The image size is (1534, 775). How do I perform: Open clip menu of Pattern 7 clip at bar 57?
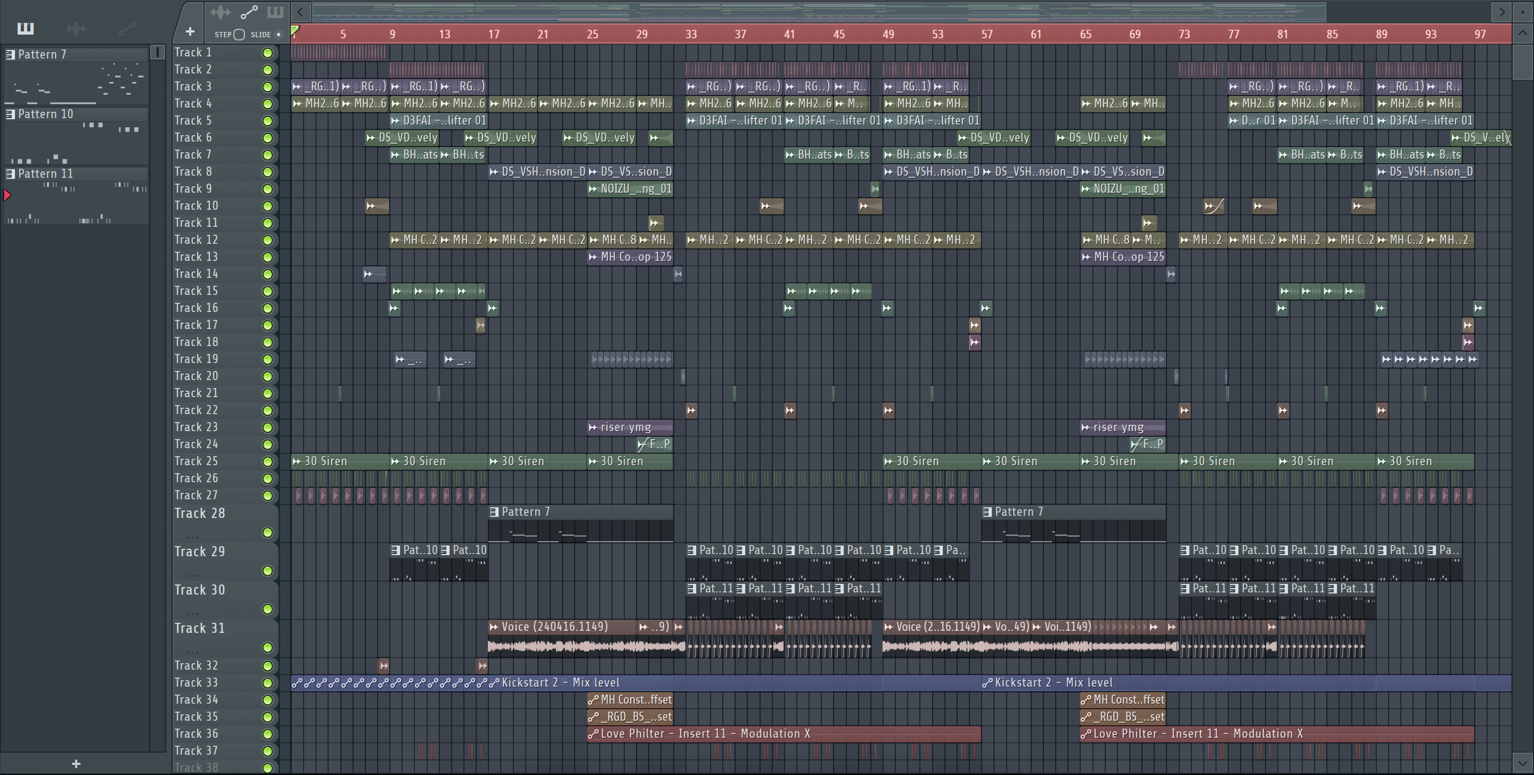tap(987, 512)
